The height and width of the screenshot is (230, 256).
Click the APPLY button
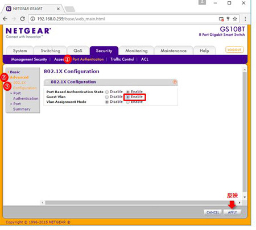coord(232,212)
